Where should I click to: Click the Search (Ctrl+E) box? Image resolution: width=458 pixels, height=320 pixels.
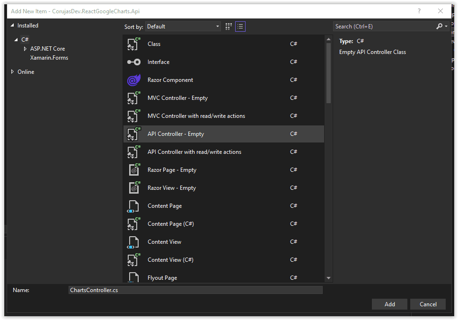click(384, 27)
